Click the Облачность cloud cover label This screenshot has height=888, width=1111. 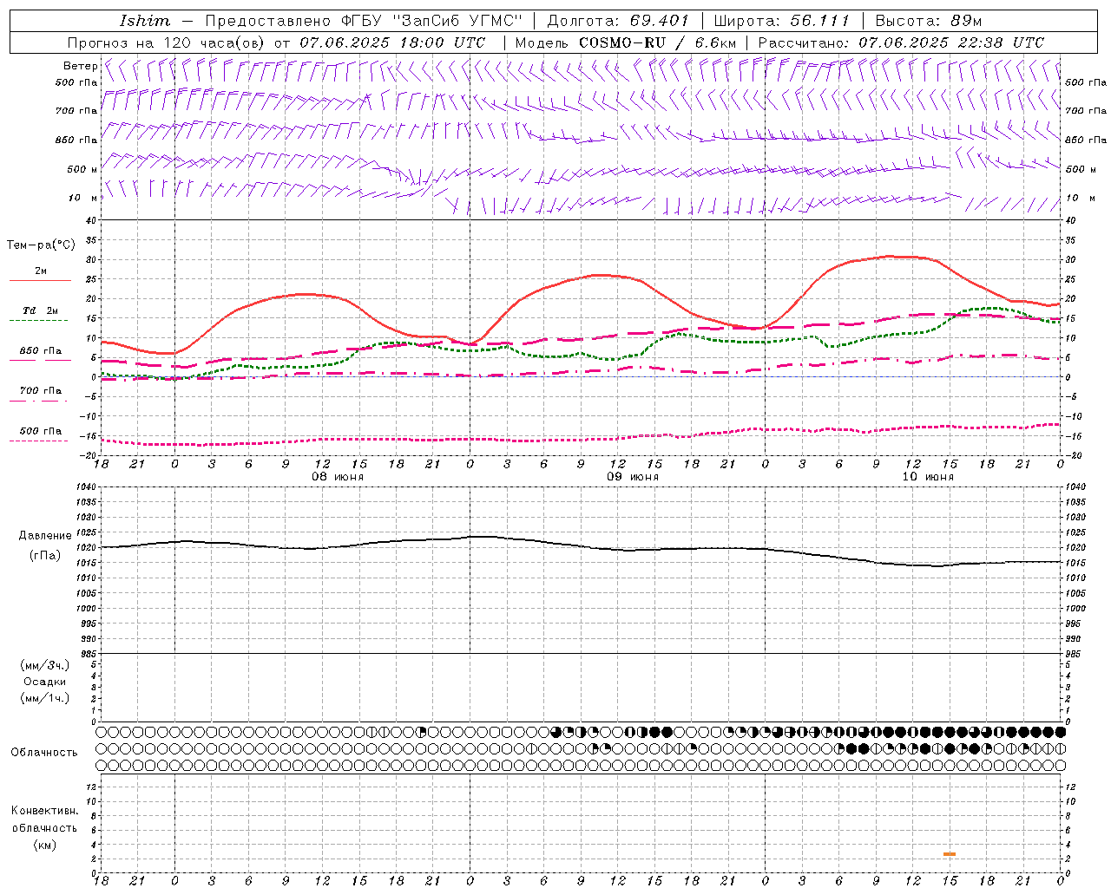tap(44, 753)
